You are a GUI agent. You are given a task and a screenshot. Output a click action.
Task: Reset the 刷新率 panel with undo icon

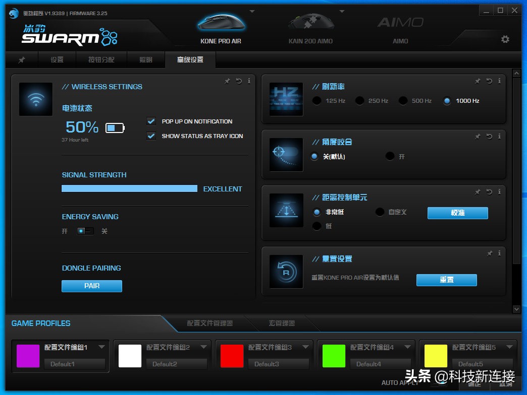pos(489,81)
